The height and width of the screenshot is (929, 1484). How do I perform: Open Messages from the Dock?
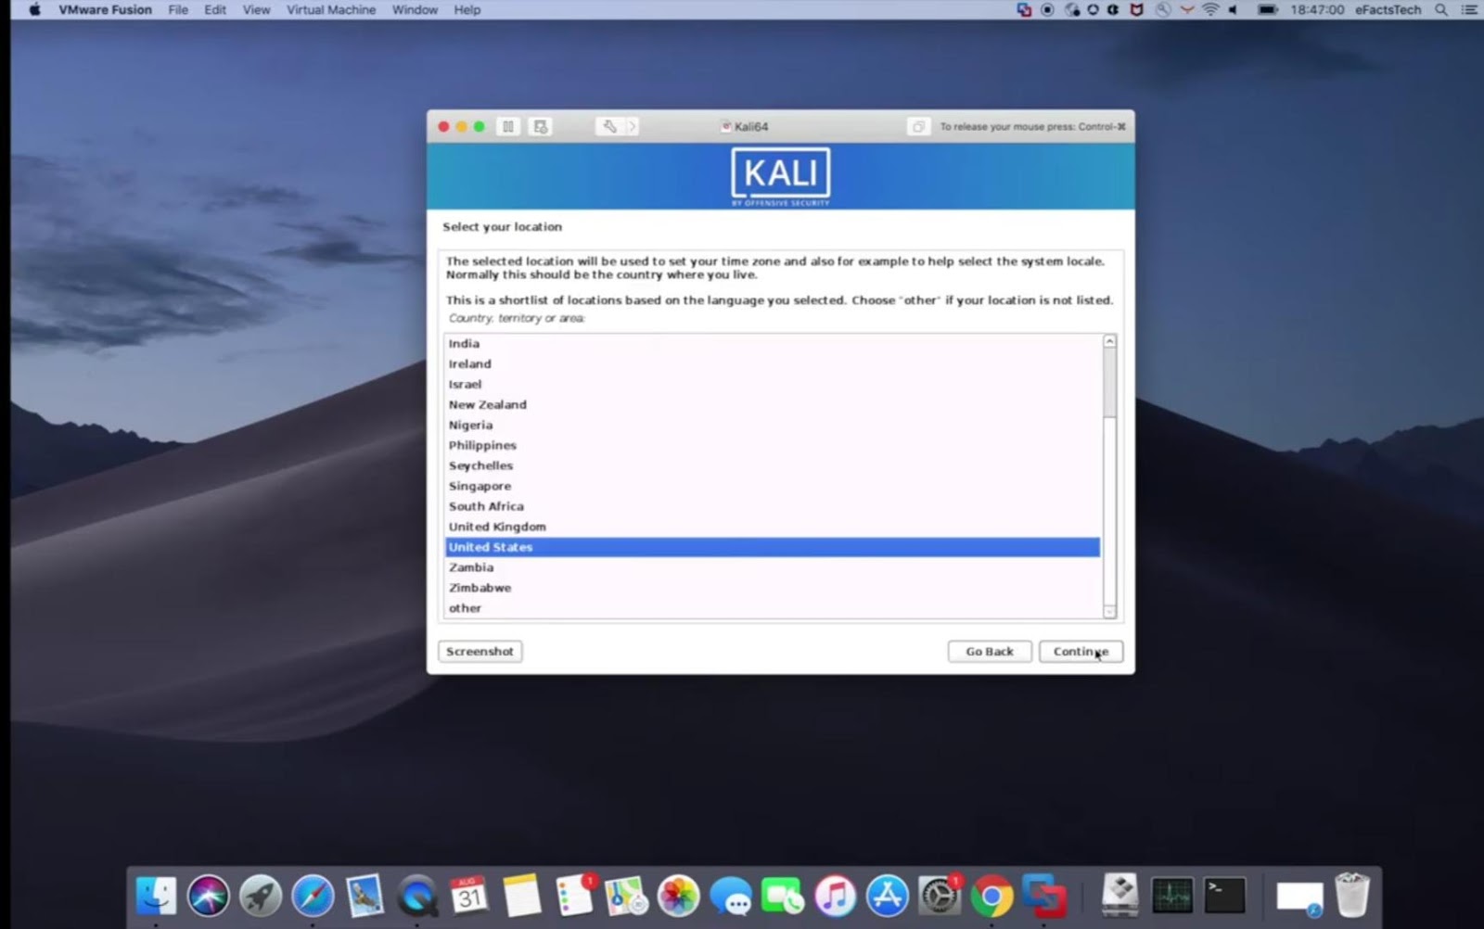click(x=731, y=897)
